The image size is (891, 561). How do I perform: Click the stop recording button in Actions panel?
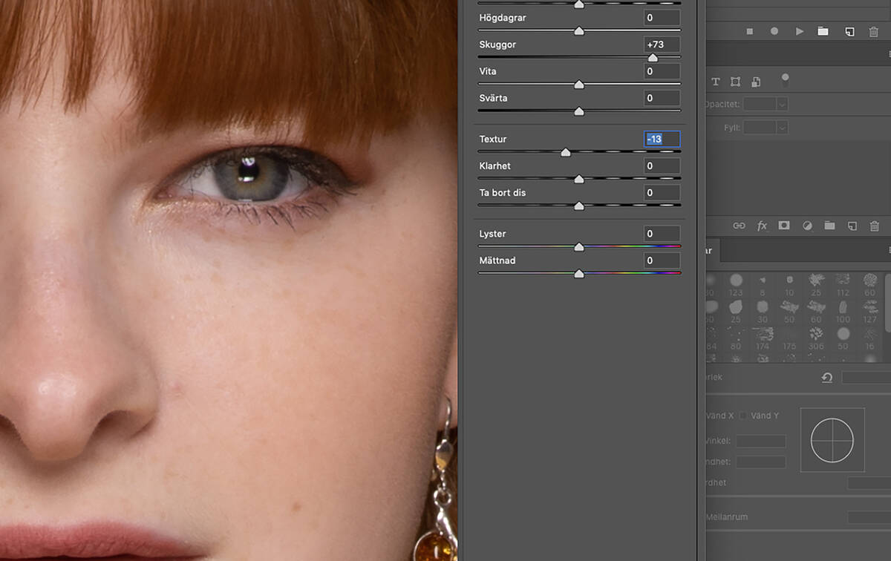point(749,31)
